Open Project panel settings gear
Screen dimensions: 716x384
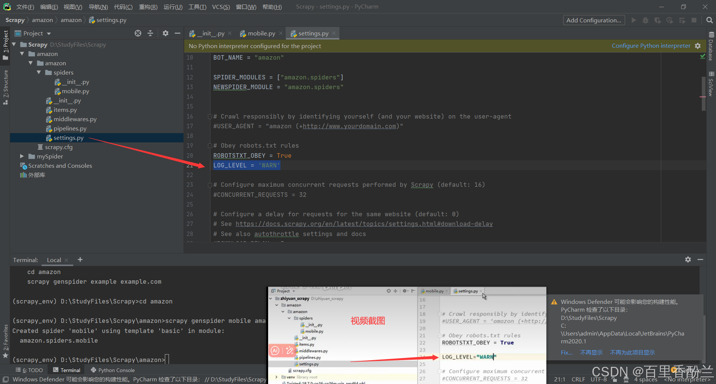click(x=166, y=33)
